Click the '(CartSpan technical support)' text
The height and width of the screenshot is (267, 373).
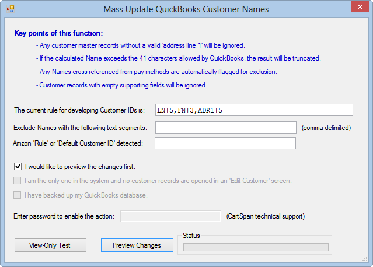click(266, 216)
